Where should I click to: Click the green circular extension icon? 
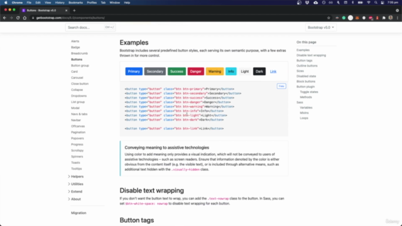344,18
